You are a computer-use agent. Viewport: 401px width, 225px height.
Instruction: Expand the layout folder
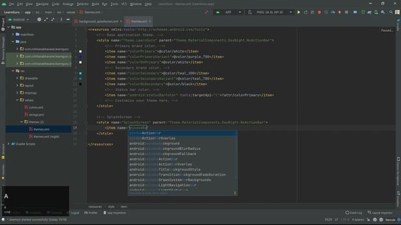coord(18,86)
